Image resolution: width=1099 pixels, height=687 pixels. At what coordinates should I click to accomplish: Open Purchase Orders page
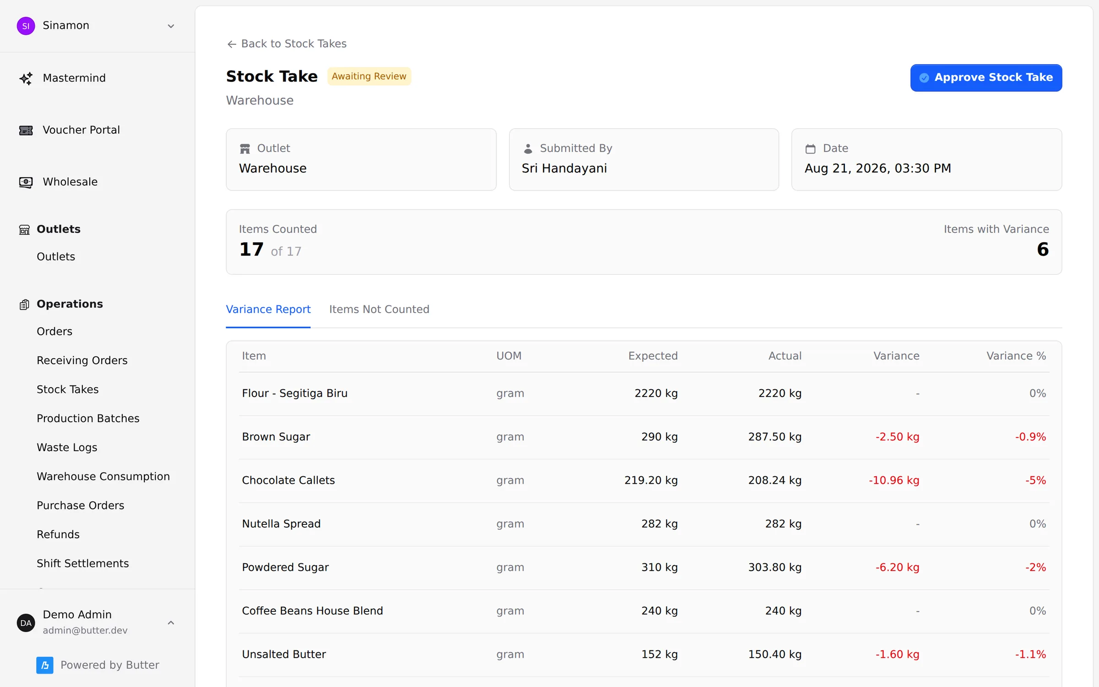point(80,506)
